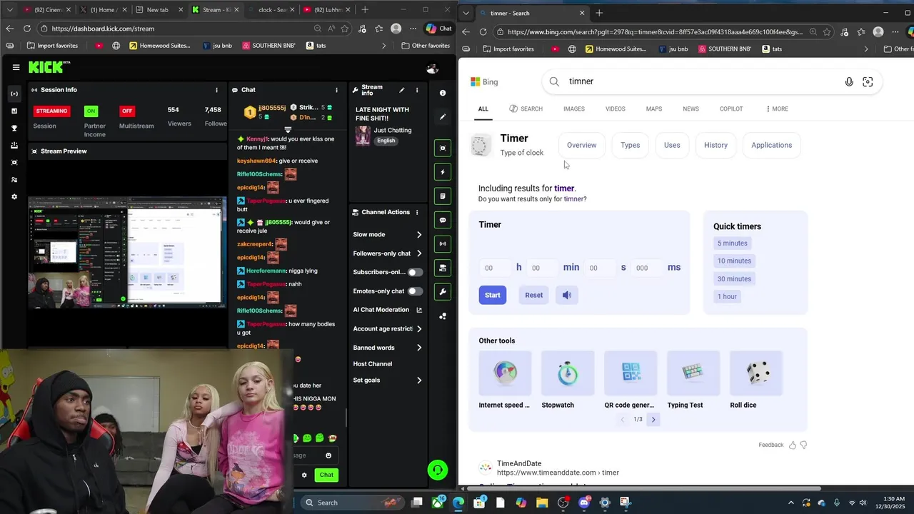The image size is (914, 514).
Task: Select the Timer History tab
Action: tap(715, 145)
